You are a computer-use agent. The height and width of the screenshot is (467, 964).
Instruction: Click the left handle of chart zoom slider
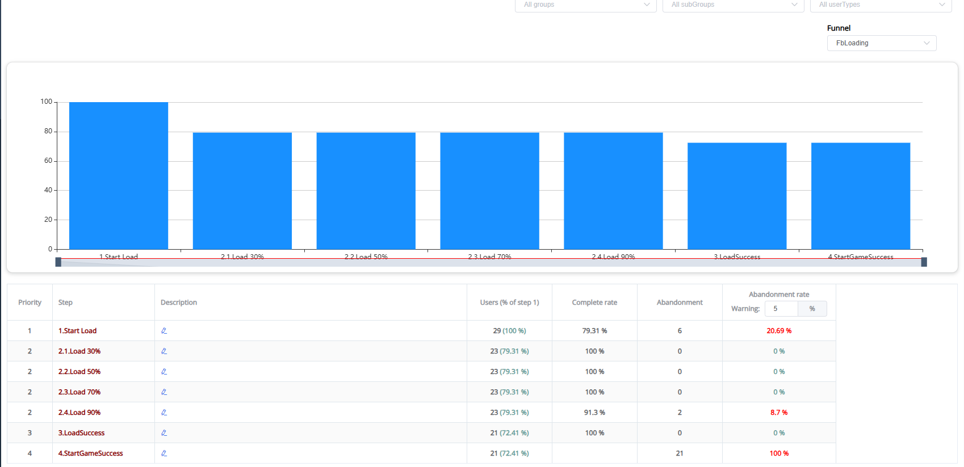tap(58, 262)
